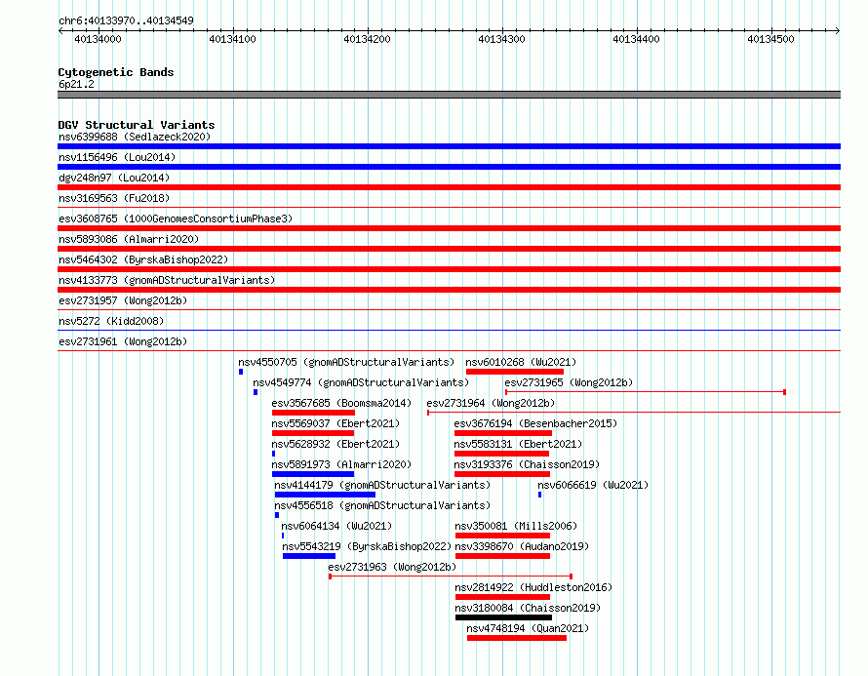Click nsv4144179 (gnomADStructuralVariants) label
Image resolution: width=868 pixels, height=676 pixels.
pyautogui.click(x=382, y=485)
